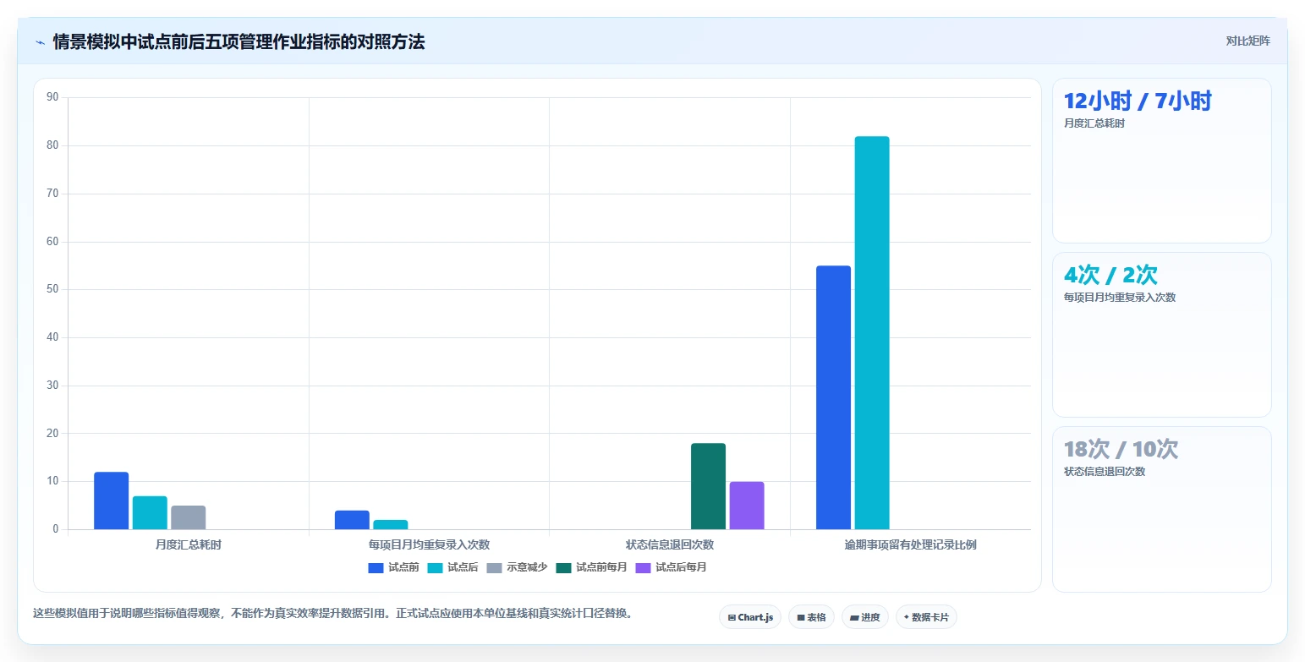Click the blue 试点前 bar at 55
Screen dimensions: 1305x662
[x=833, y=397]
